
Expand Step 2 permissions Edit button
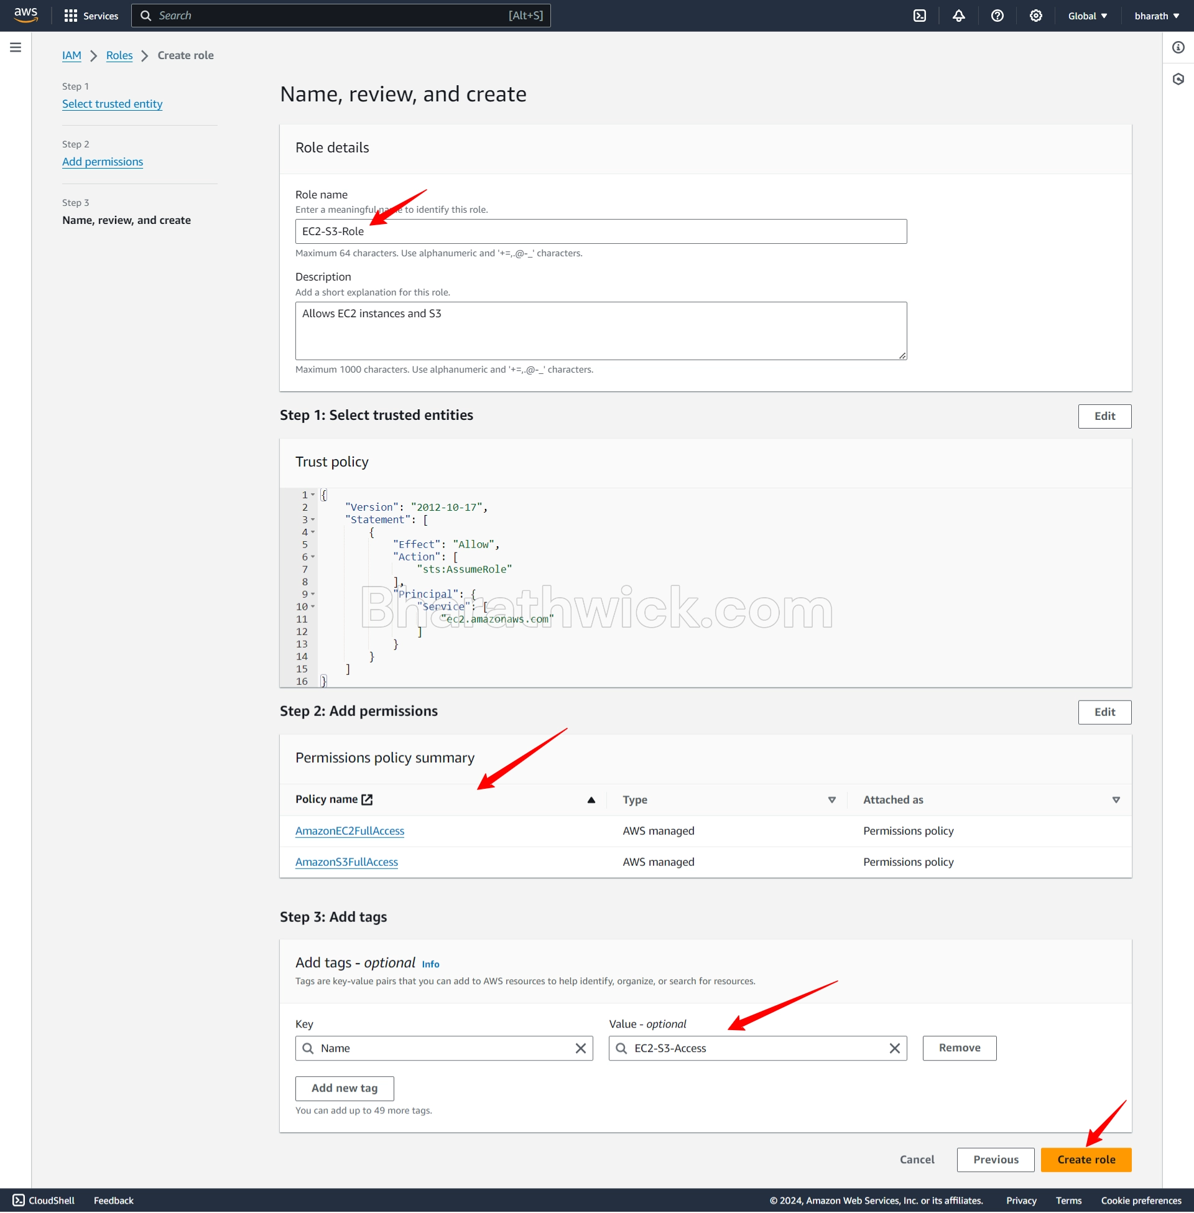tap(1106, 712)
